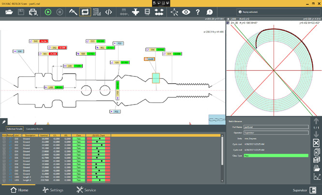
Task: Tick the Hide checkbox for row D03
Action: coord(4,149)
